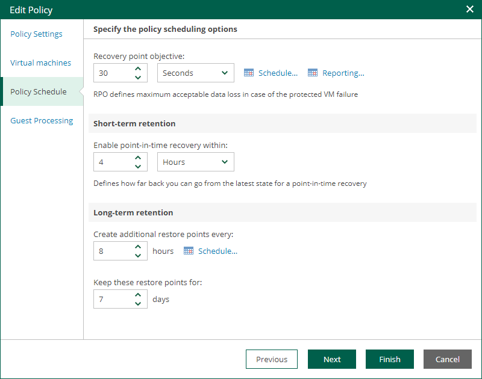Viewport: 482px width, 379px height.
Task: Increase additional restore points hours value
Action: click(x=138, y=247)
